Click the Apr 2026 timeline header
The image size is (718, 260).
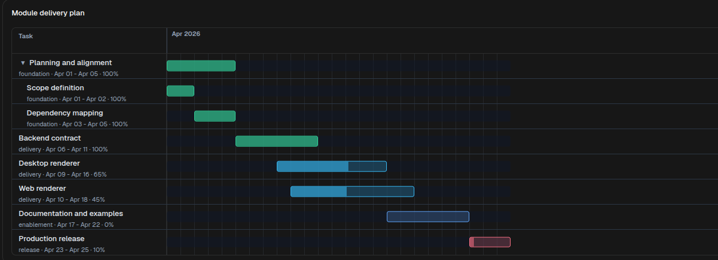click(x=186, y=34)
